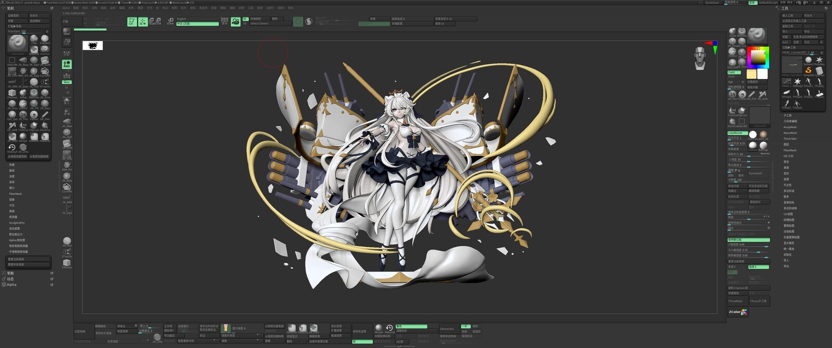The width and height of the screenshot is (832, 348).
Task: Click the head orientation reference thumbnail
Action: click(x=700, y=58)
